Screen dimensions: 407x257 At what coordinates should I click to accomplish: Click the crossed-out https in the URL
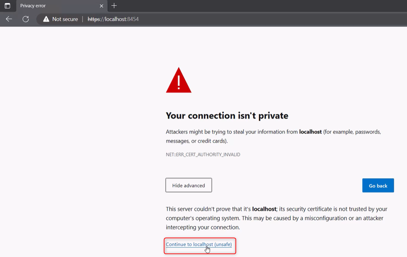point(94,19)
